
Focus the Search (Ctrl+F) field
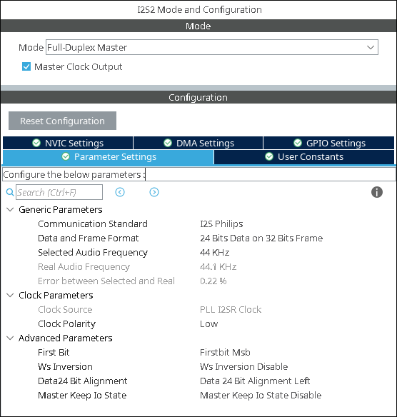coord(59,192)
